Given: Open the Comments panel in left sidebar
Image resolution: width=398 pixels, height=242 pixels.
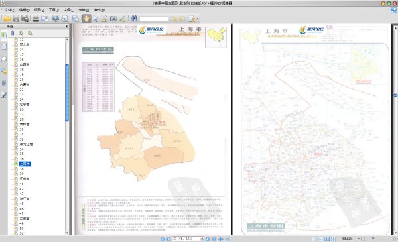Looking at the screenshot, I should pos(4,72).
